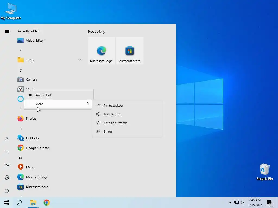Screen dimensions: 278x208
Task: Click the Productivity group header
Action: pyautogui.click(x=96, y=32)
